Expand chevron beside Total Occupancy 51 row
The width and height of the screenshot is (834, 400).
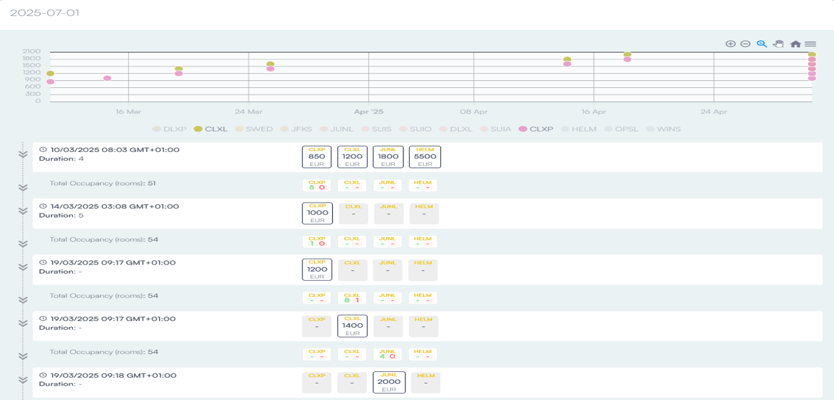(x=23, y=187)
